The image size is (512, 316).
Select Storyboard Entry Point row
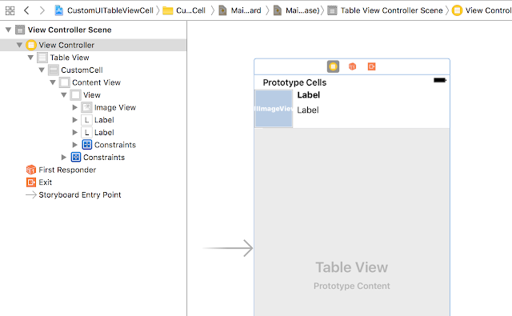(x=73, y=195)
